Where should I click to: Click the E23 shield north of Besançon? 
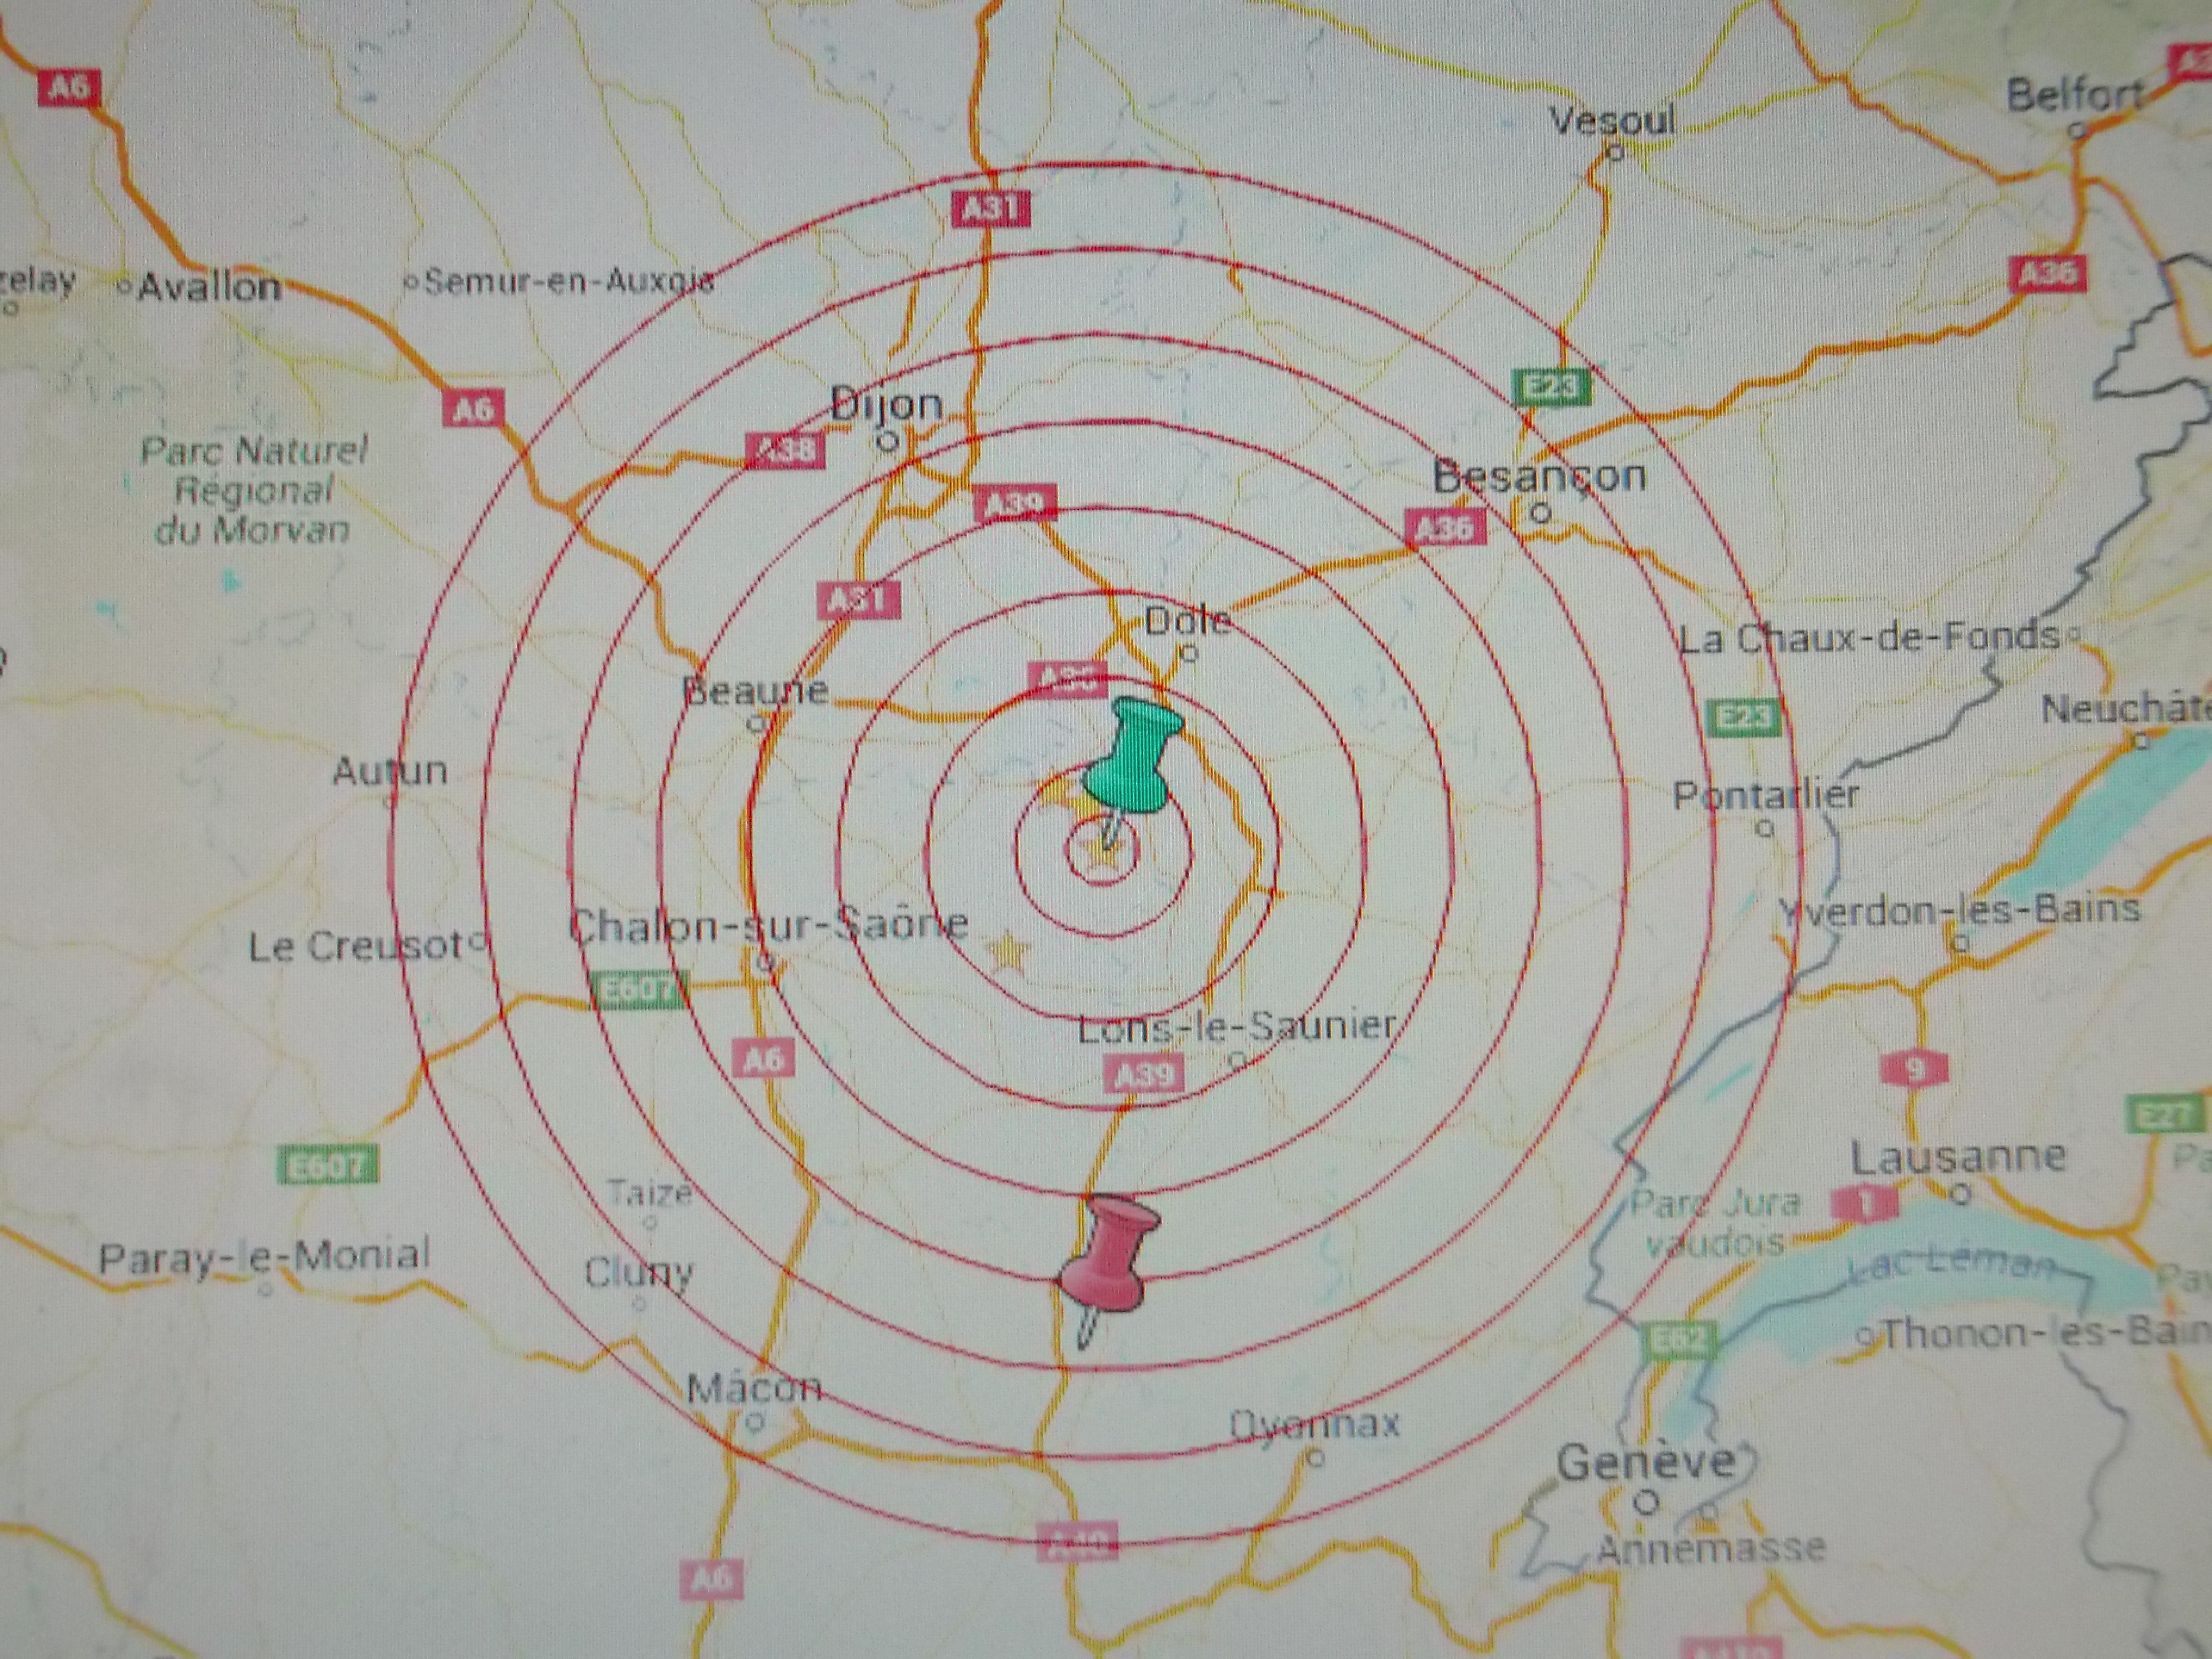pos(1550,387)
